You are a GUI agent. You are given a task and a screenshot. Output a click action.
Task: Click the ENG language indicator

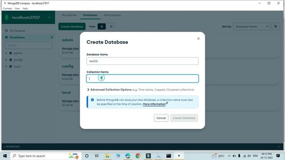point(255,156)
